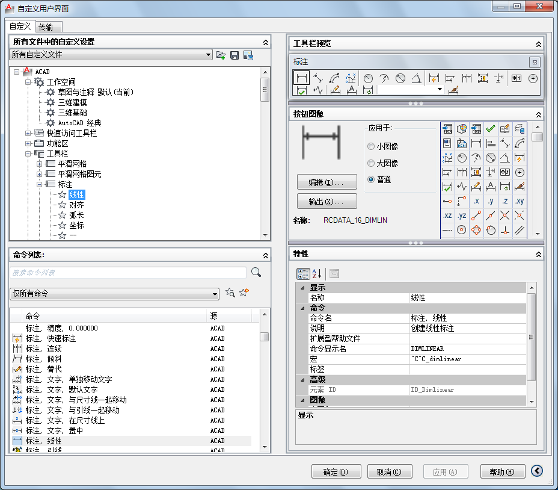Click the categorized view icon in properties
Viewport: 558px width, 490px height.
(303, 274)
